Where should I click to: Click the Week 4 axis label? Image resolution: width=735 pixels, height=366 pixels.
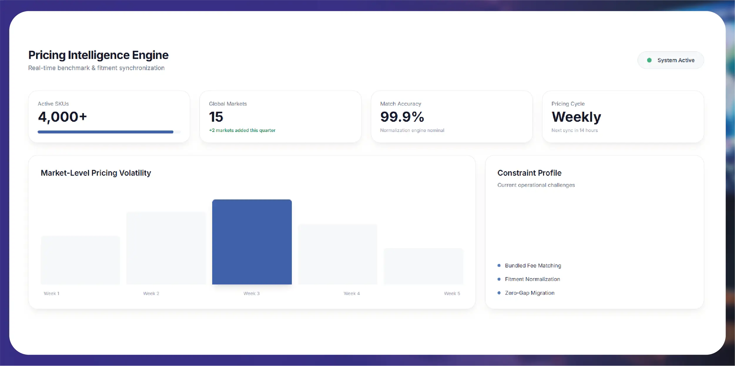352,294
